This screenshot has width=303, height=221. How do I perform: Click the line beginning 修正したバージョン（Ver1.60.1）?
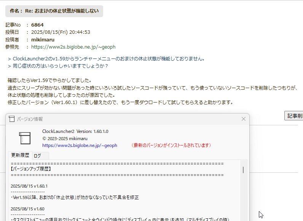click(120, 102)
